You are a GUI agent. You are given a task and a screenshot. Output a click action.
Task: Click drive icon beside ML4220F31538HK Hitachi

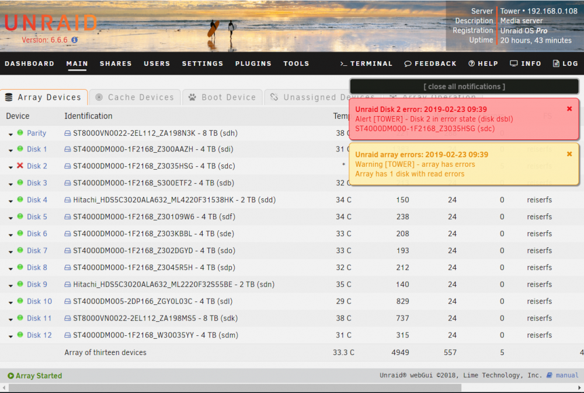point(67,200)
